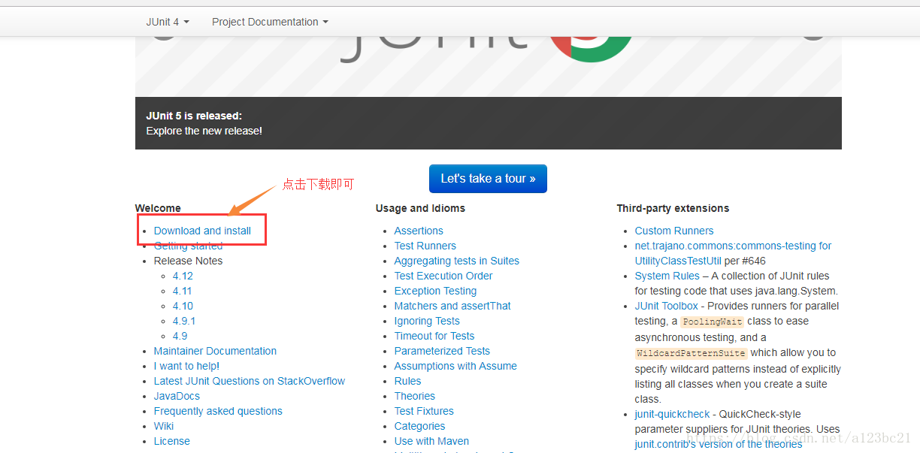
Task: Open the junit-quickcheck link
Action: tap(672, 414)
